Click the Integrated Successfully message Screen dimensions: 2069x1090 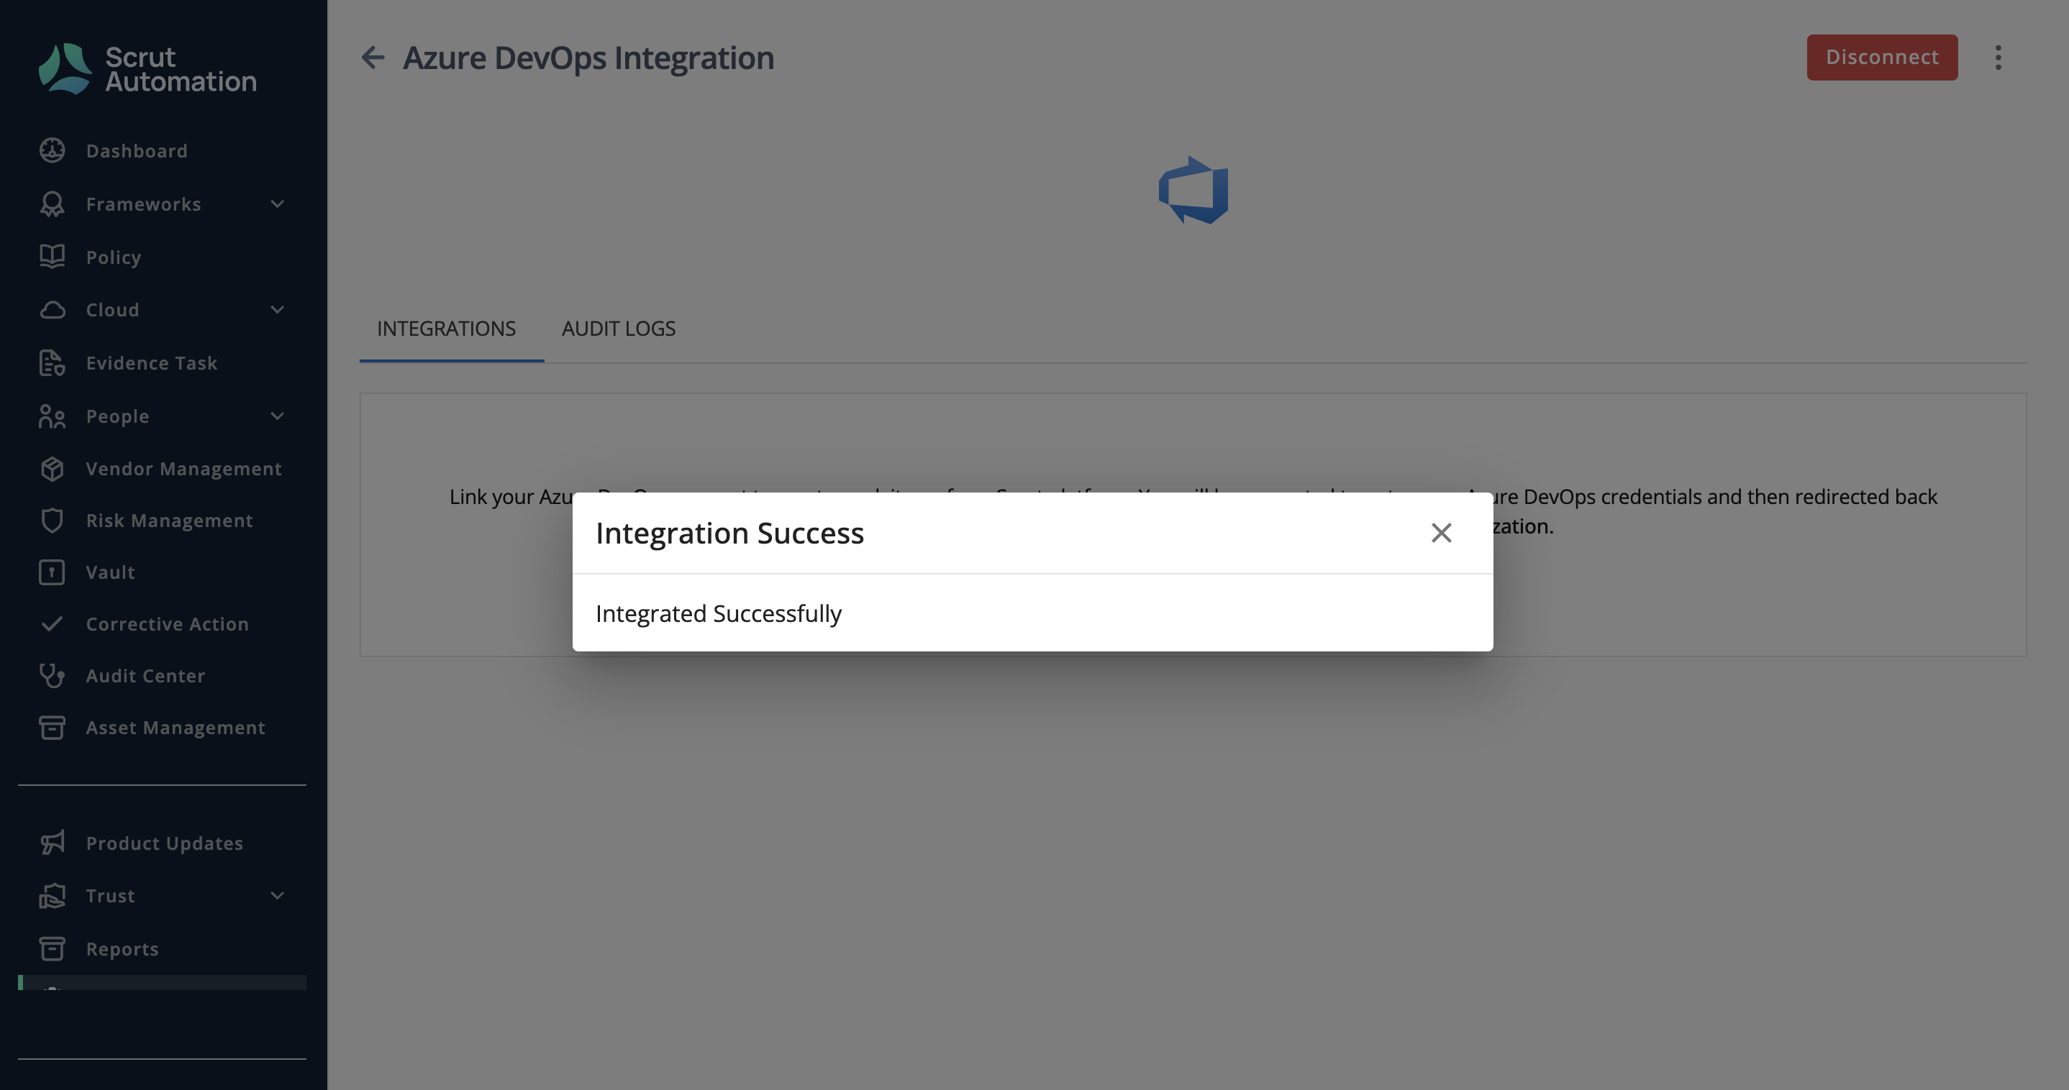click(719, 614)
